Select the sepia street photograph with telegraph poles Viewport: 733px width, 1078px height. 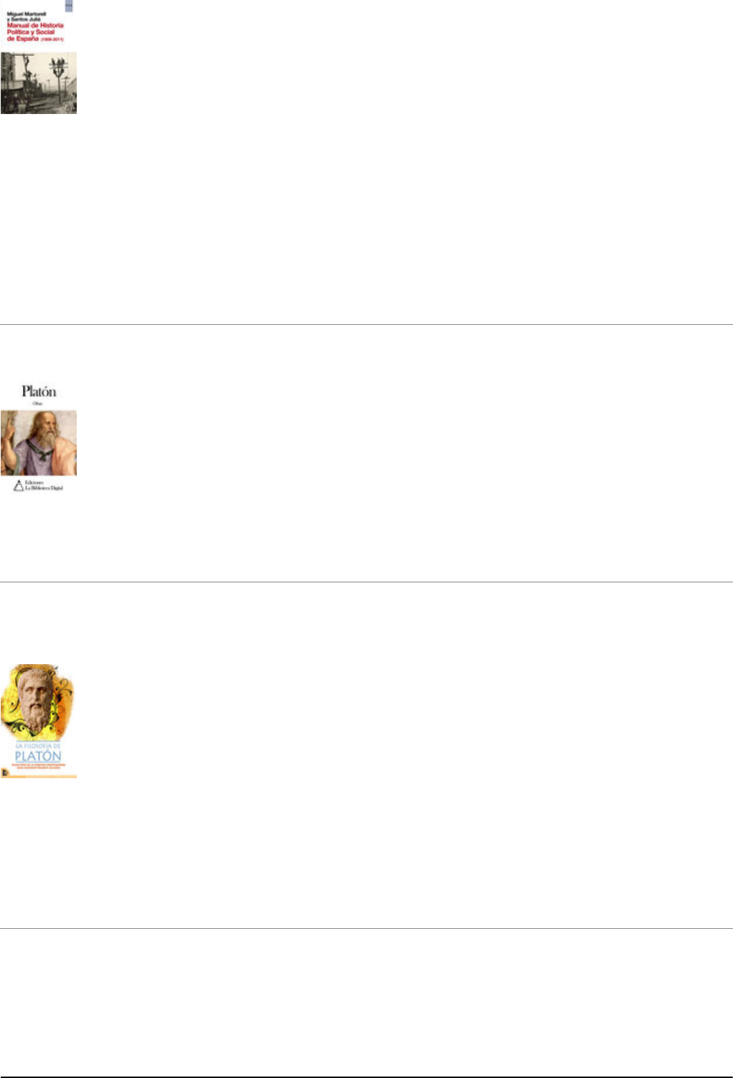click(x=39, y=82)
